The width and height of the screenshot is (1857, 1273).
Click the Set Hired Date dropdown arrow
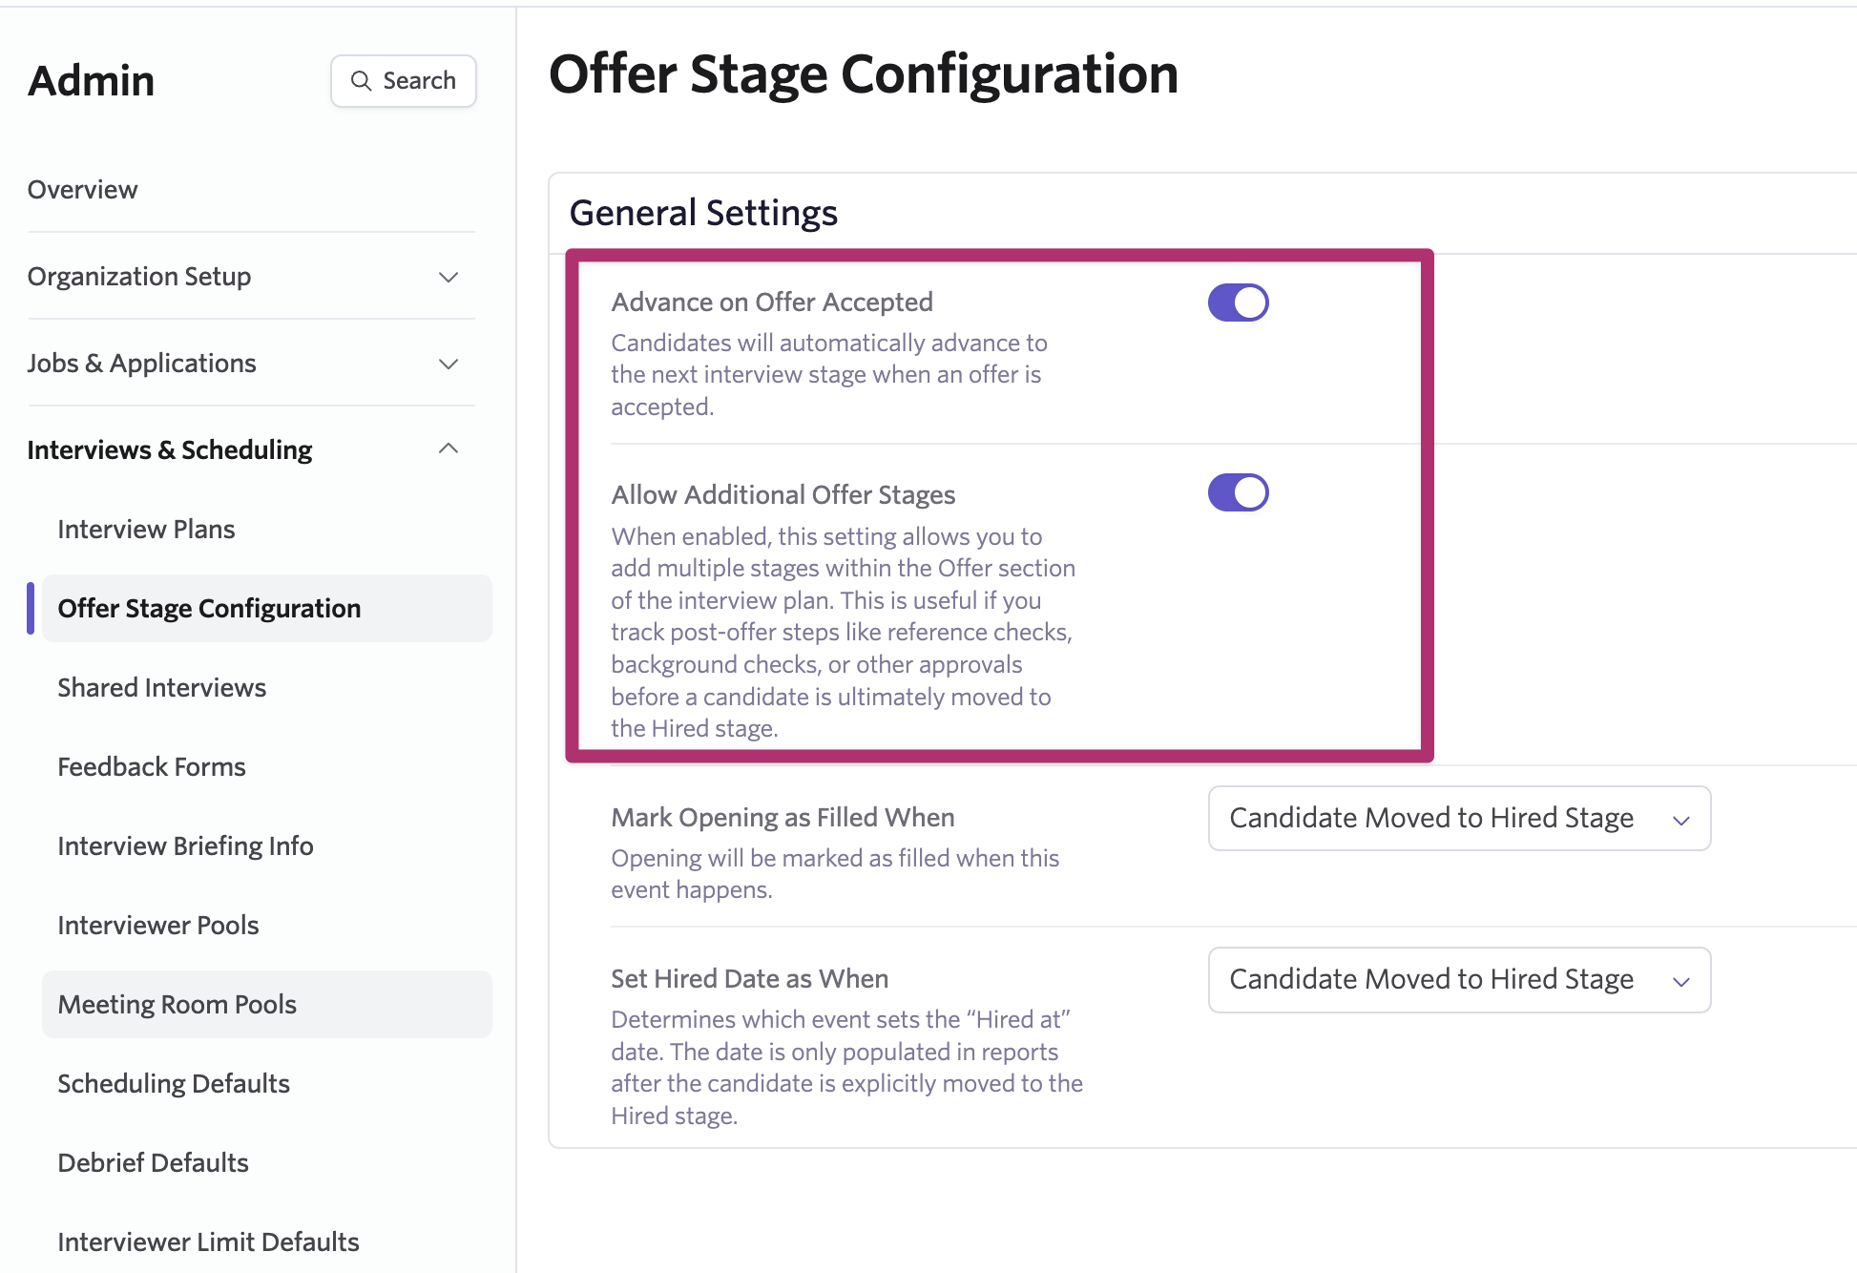point(1681,981)
